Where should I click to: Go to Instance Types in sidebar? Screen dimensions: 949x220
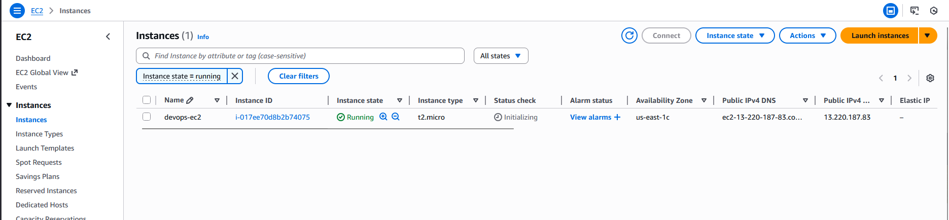[x=39, y=134]
